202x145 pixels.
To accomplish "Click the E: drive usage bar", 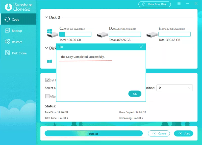I will click(x=174, y=34).
